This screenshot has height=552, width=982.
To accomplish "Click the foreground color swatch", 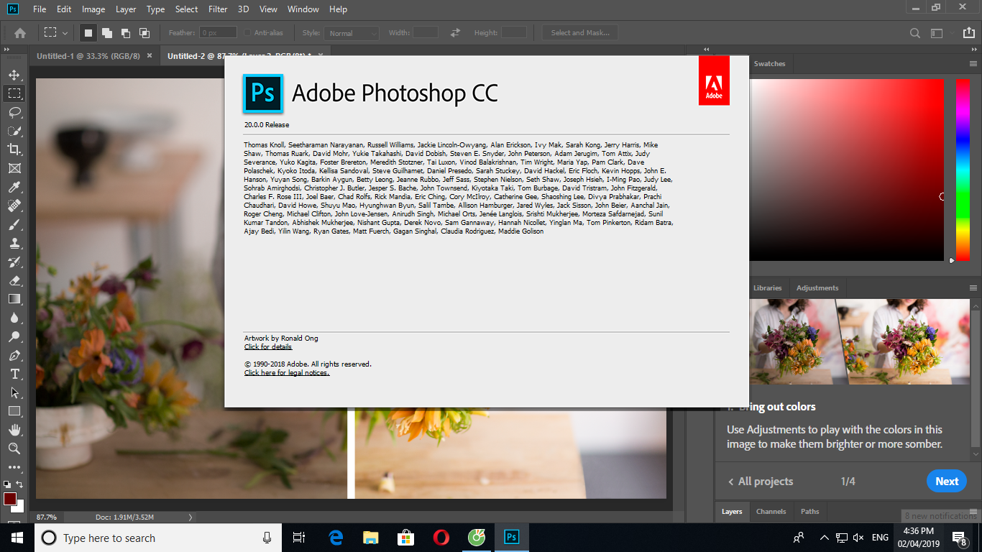I will [9, 498].
